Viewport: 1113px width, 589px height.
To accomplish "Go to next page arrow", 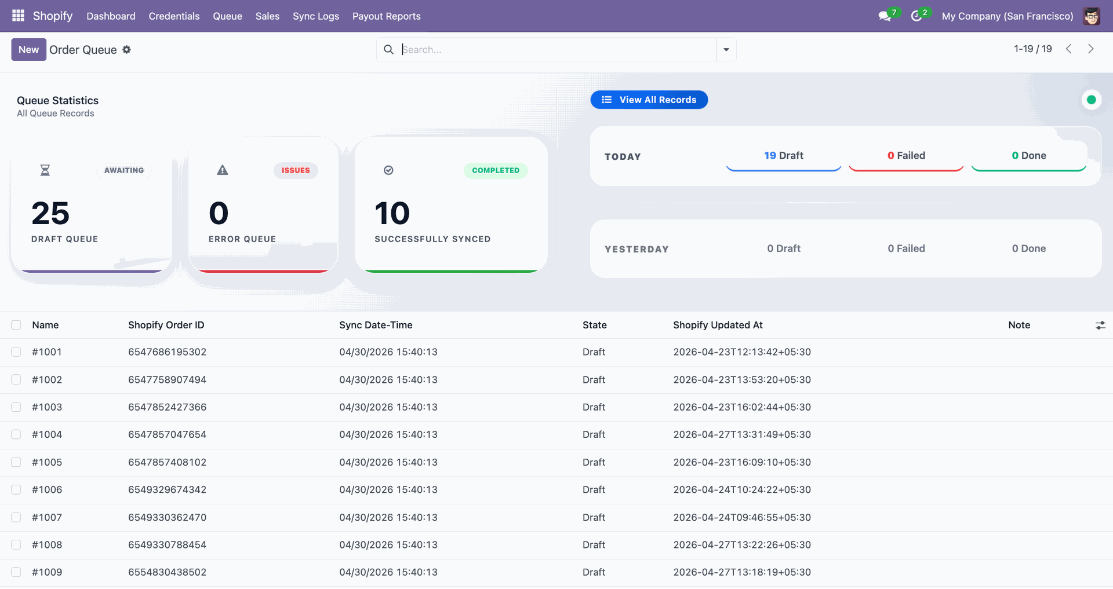I will click(1091, 49).
